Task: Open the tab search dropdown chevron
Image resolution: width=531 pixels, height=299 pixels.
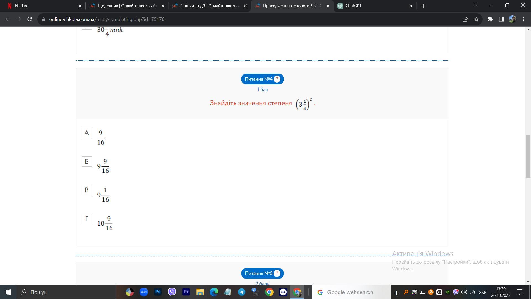Action: [475, 6]
